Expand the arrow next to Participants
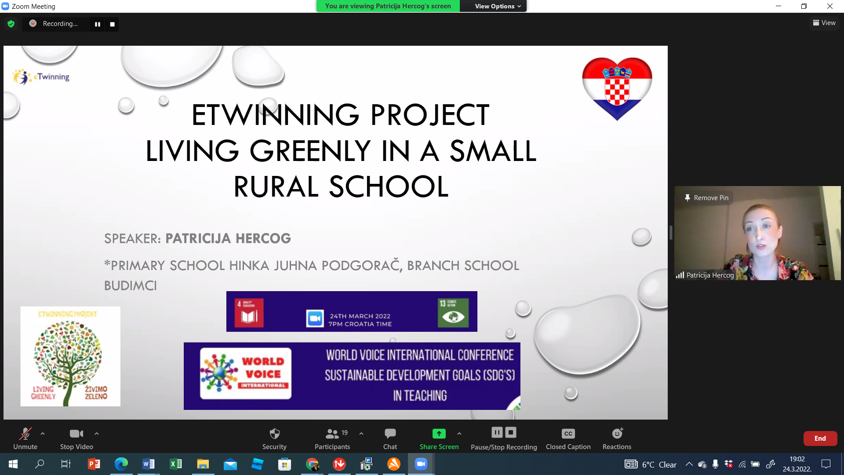The width and height of the screenshot is (844, 475). point(361,434)
